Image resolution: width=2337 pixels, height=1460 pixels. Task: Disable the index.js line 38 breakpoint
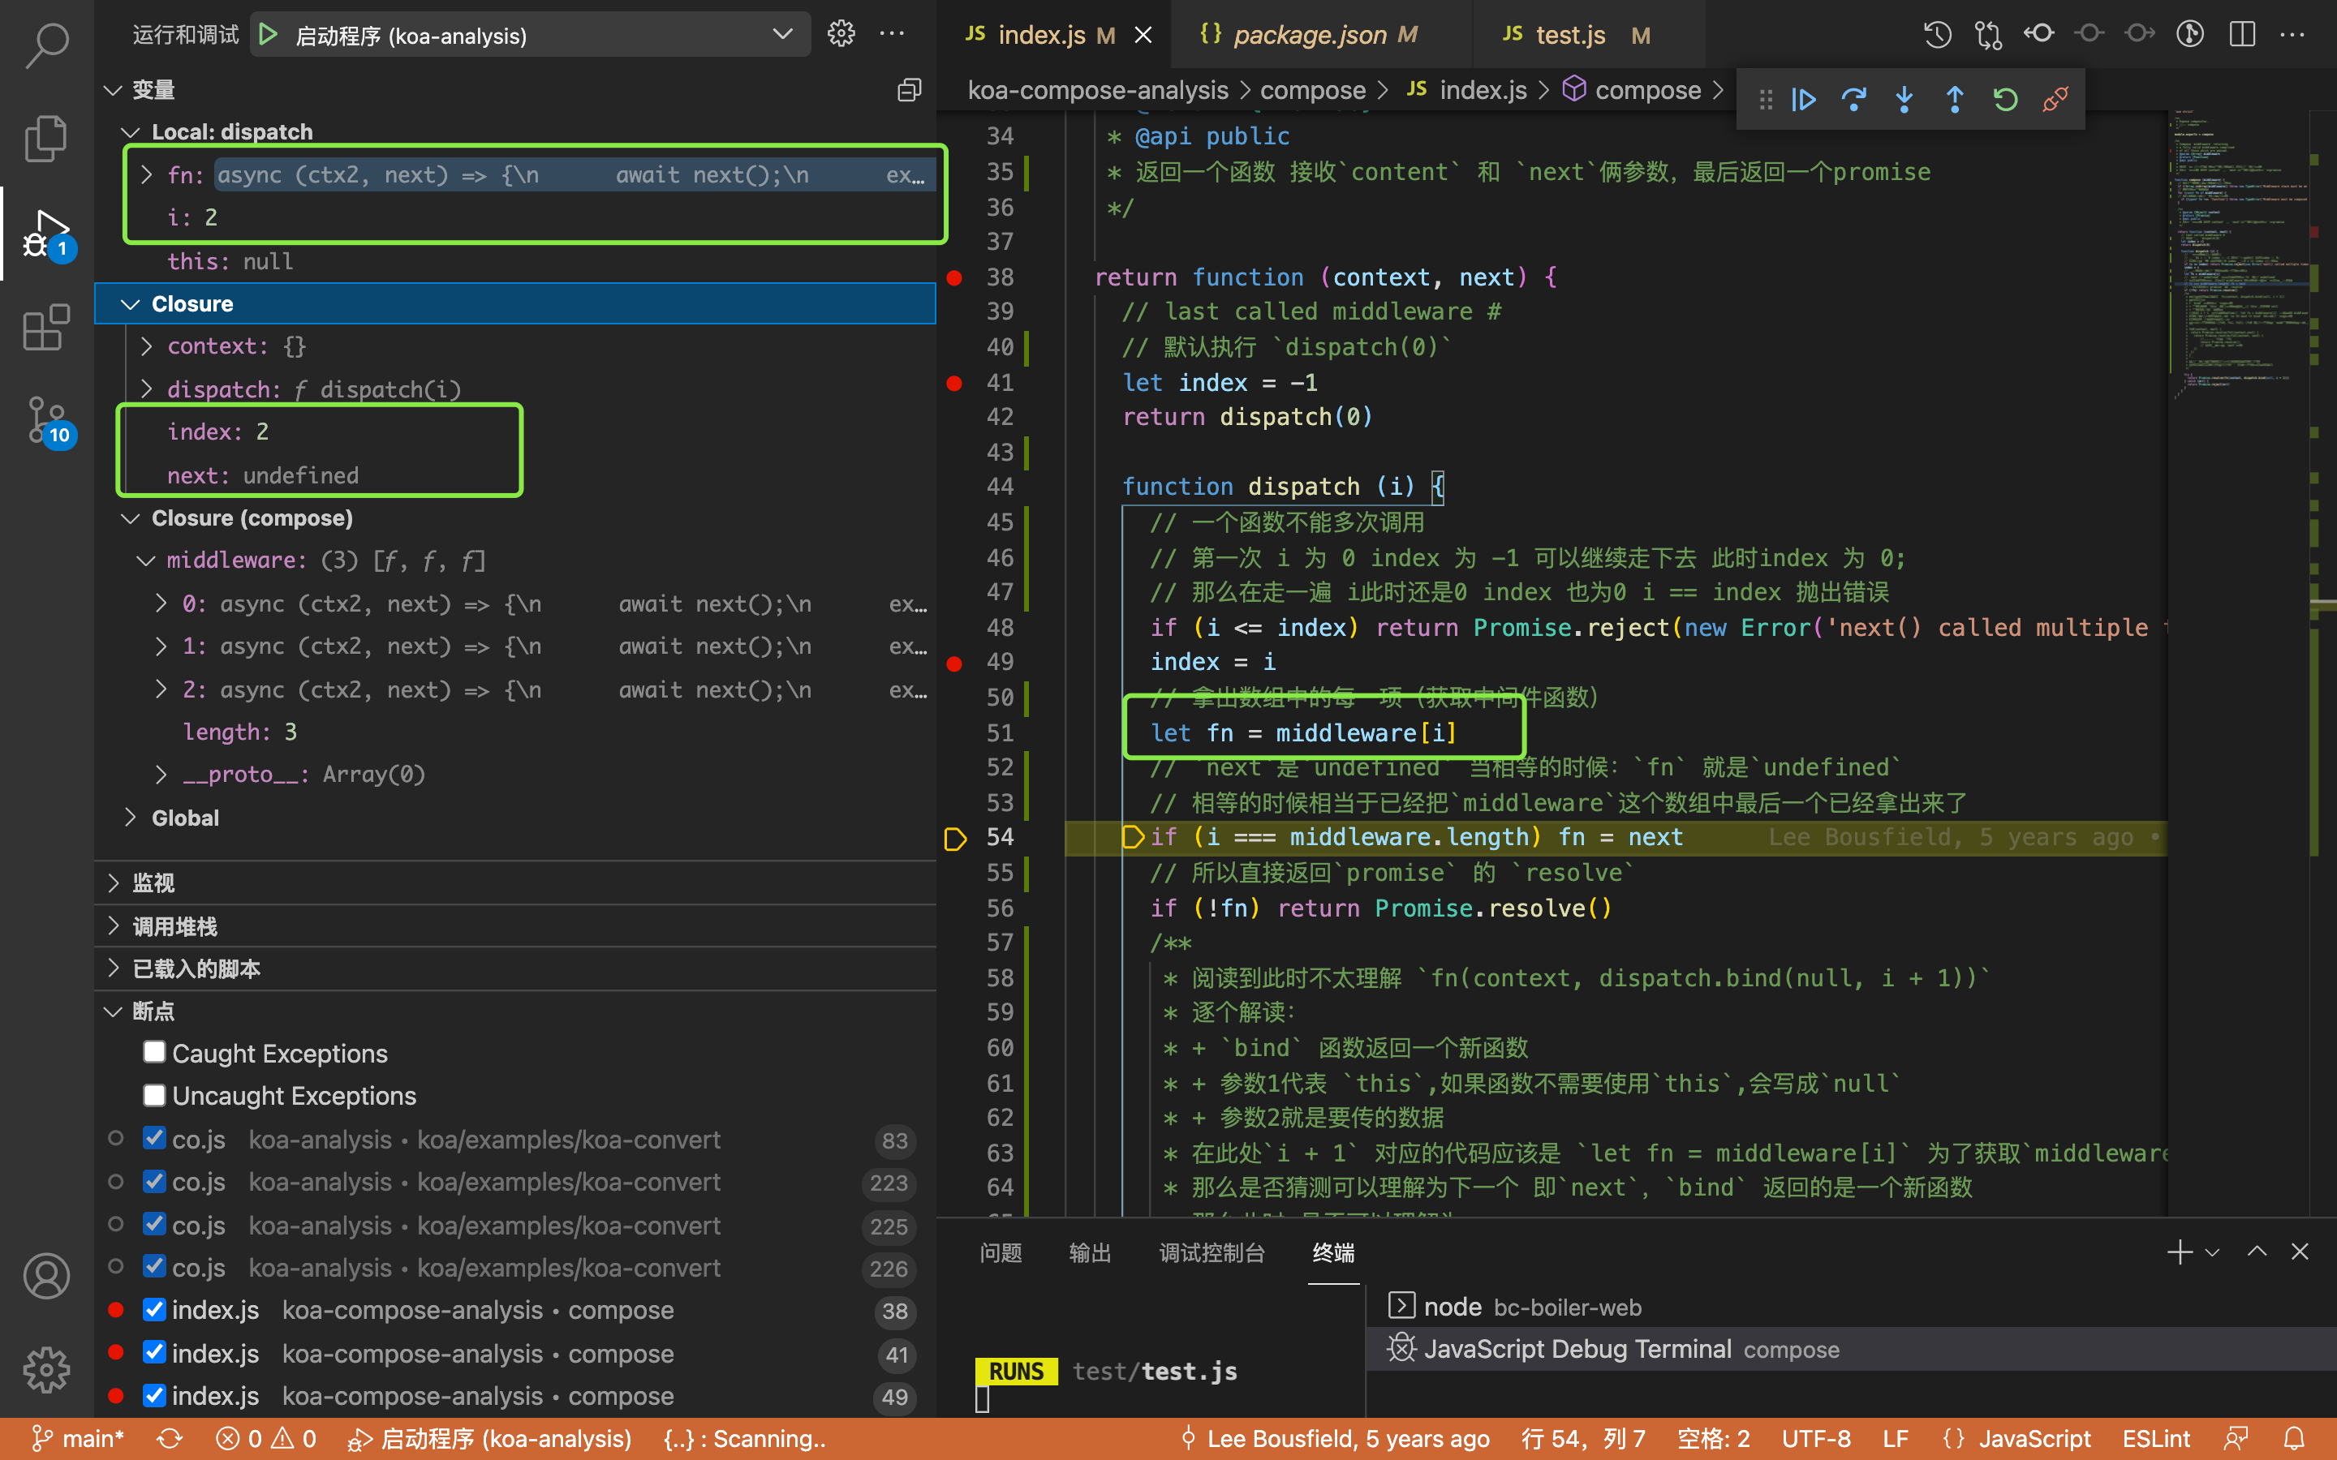(x=154, y=1309)
